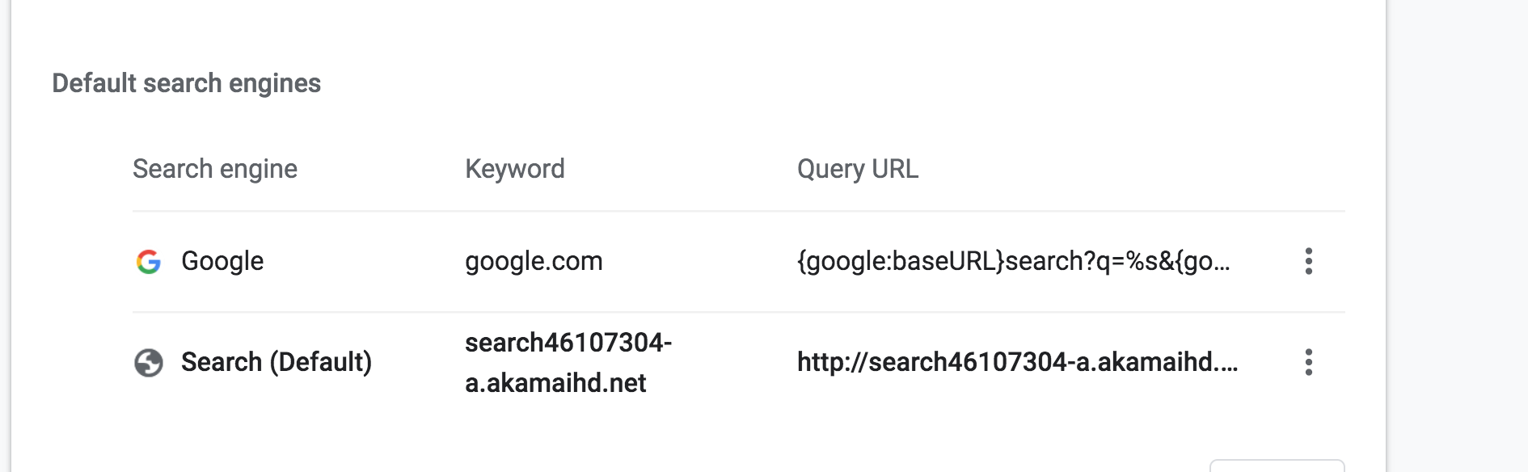Select the Google search engine name
The image size is (1528, 472).
pos(222,261)
